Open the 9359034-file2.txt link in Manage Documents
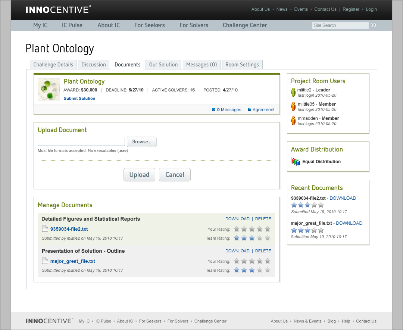Image resolution: width=403 pixels, height=330 pixels. point(69,229)
